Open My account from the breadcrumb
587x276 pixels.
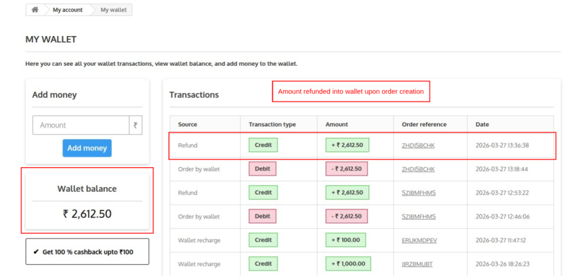(x=68, y=10)
